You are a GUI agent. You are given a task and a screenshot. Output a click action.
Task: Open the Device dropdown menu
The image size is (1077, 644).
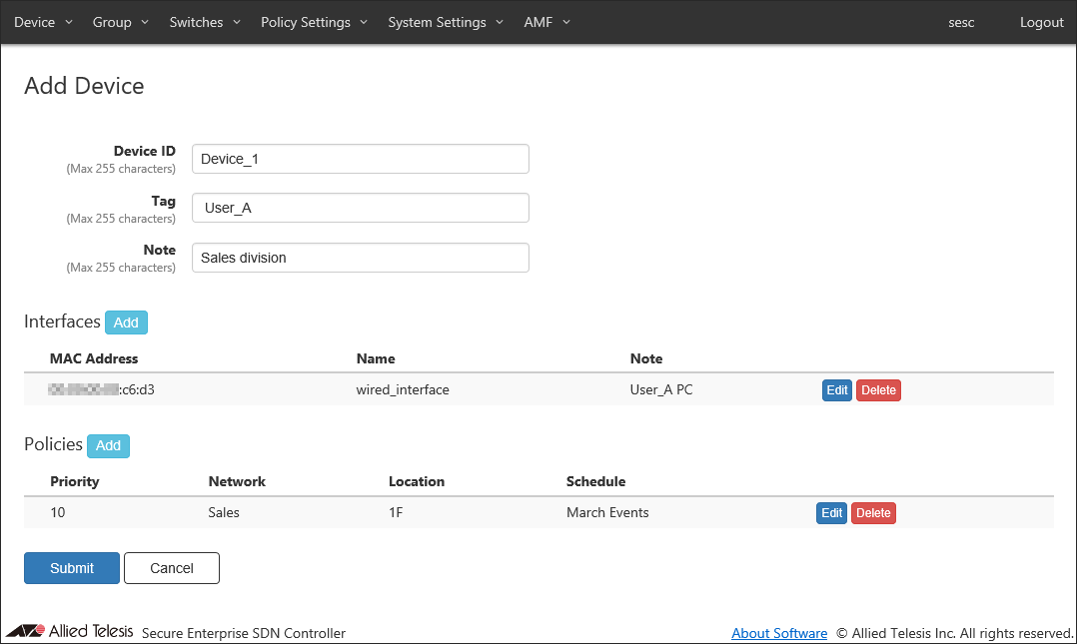click(x=43, y=22)
